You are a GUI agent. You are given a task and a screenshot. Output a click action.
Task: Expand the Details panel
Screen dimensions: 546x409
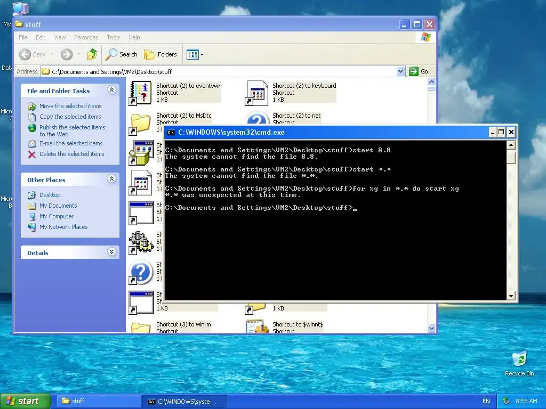(x=111, y=252)
